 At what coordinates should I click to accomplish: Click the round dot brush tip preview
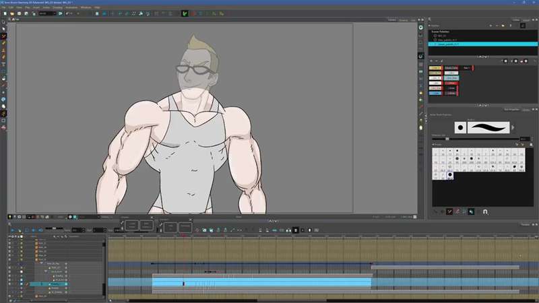tap(460, 127)
